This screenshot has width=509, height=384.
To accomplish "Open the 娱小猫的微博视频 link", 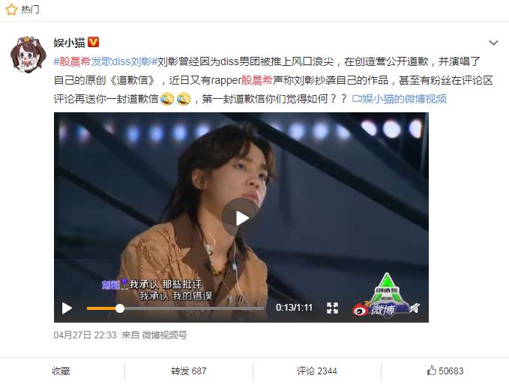I will (400, 99).
